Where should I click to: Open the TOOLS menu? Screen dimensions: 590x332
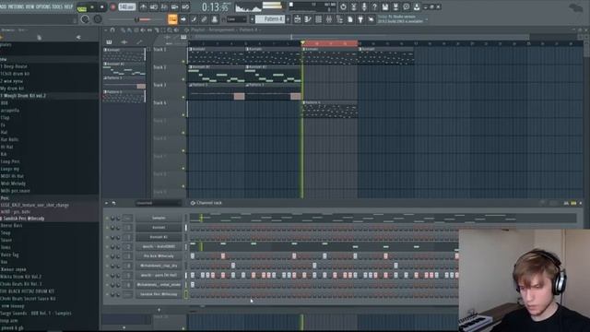(57, 6)
